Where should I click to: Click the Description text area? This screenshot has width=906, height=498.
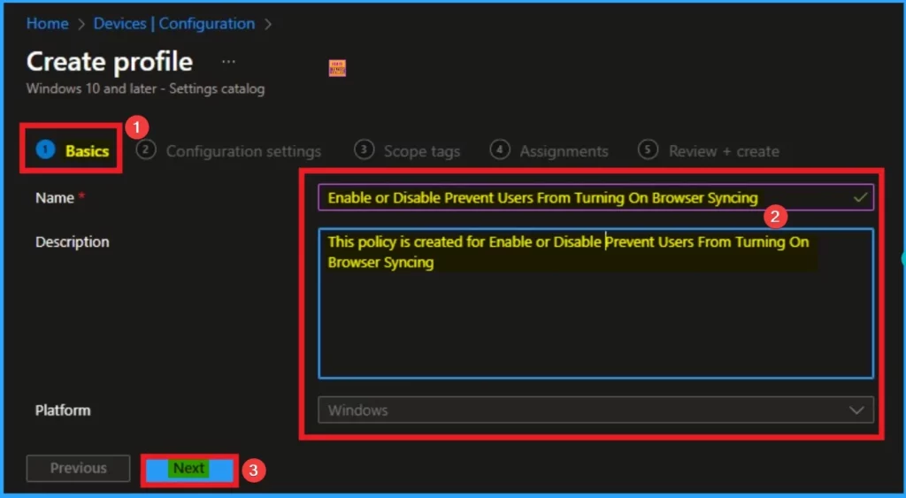coord(595,303)
